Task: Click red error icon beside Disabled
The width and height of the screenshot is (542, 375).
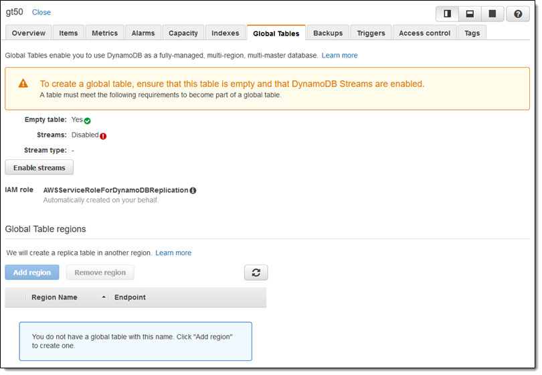Action: pyautogui.click(x=103, y=137)
